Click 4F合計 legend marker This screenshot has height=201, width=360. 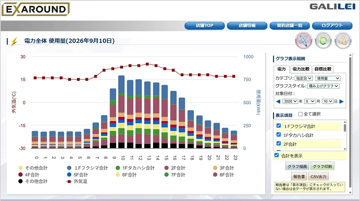point(20,174)
